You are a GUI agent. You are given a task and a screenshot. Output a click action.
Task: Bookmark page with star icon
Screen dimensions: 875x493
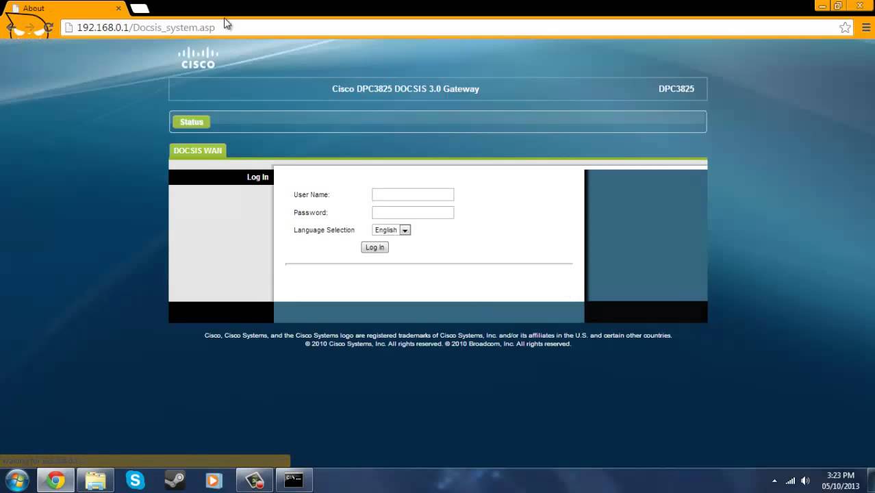click(x=845, y=27)
